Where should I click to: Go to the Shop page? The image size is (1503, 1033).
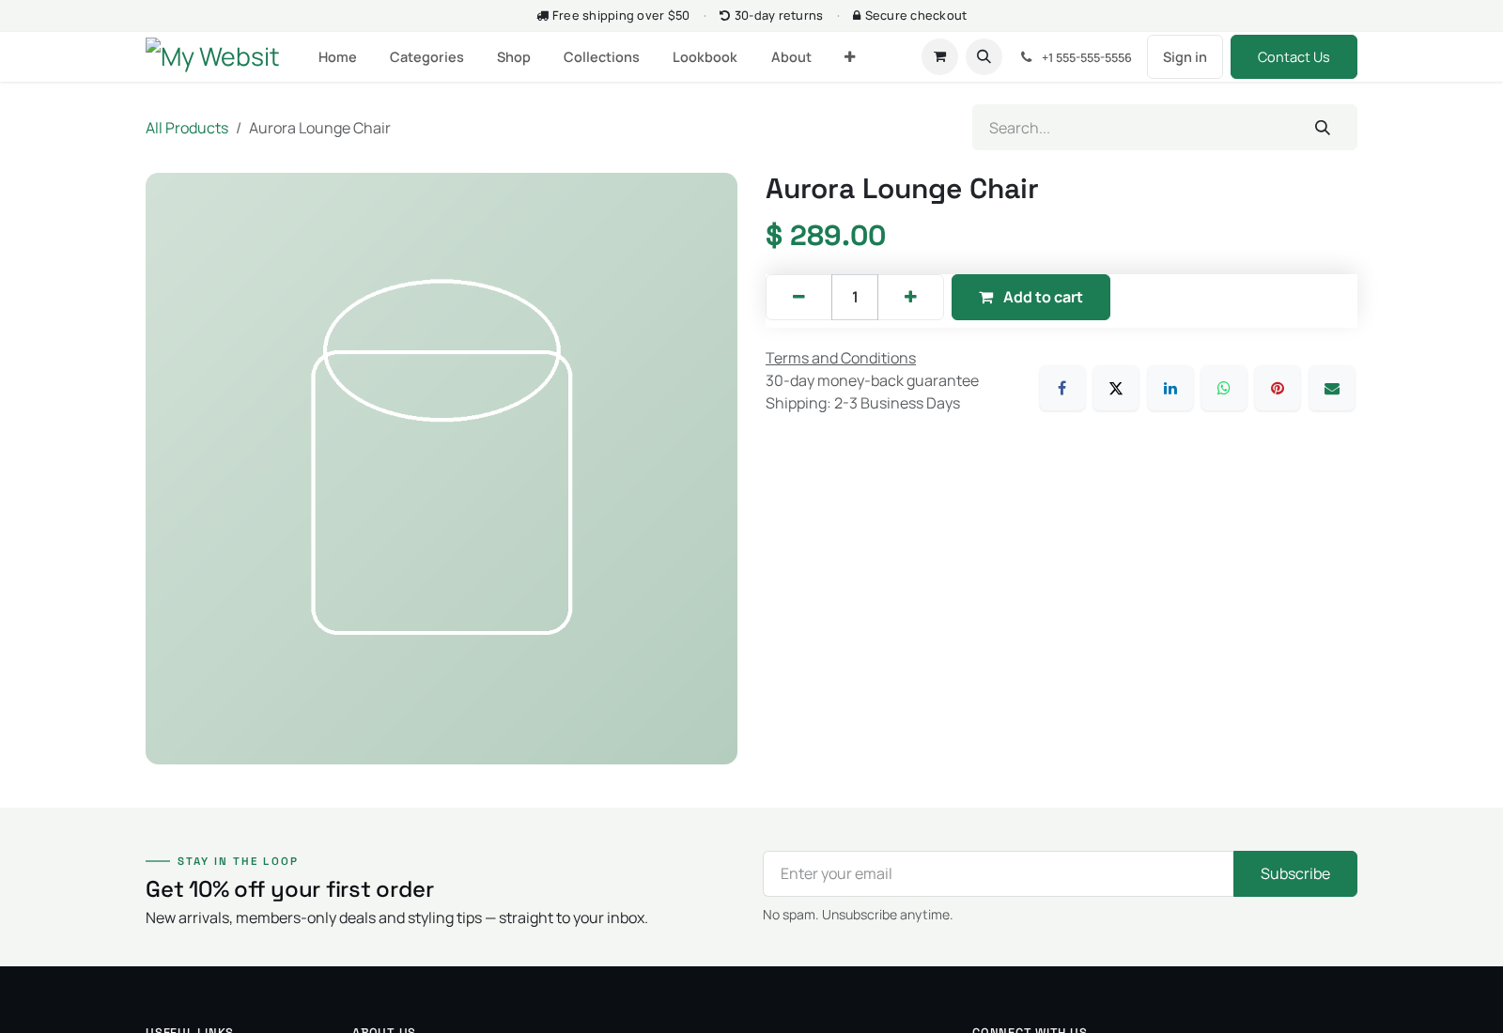[x=514, y=57]
